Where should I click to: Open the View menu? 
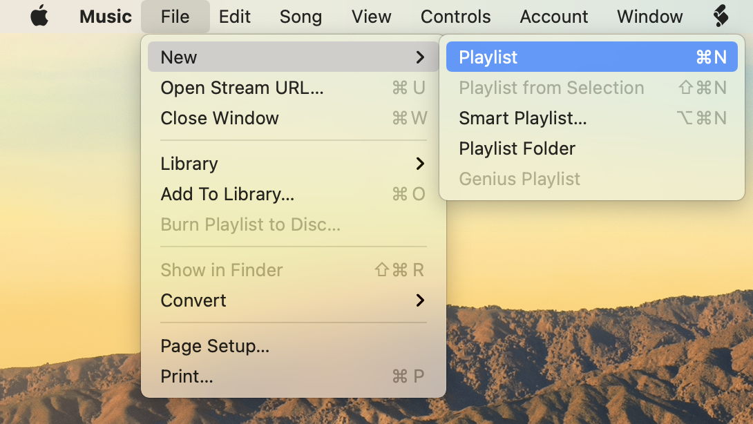[x=371, y=17]
